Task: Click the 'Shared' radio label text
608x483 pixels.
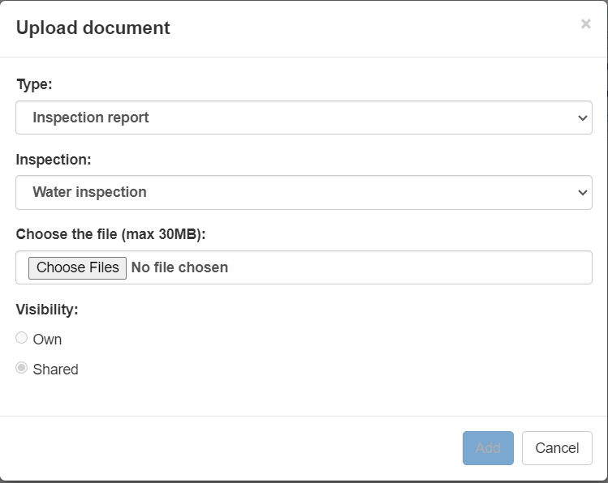Action: point(55,370)
